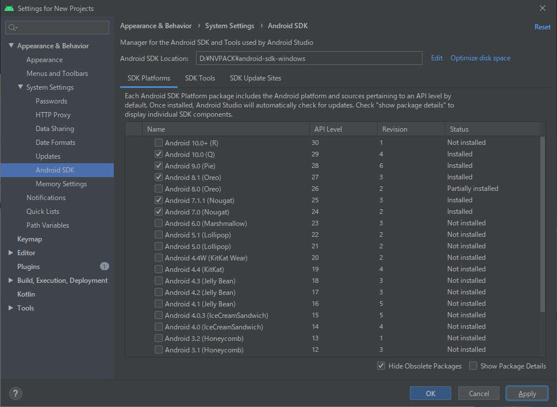Open Quick Lists settings page

click(43, 212)
